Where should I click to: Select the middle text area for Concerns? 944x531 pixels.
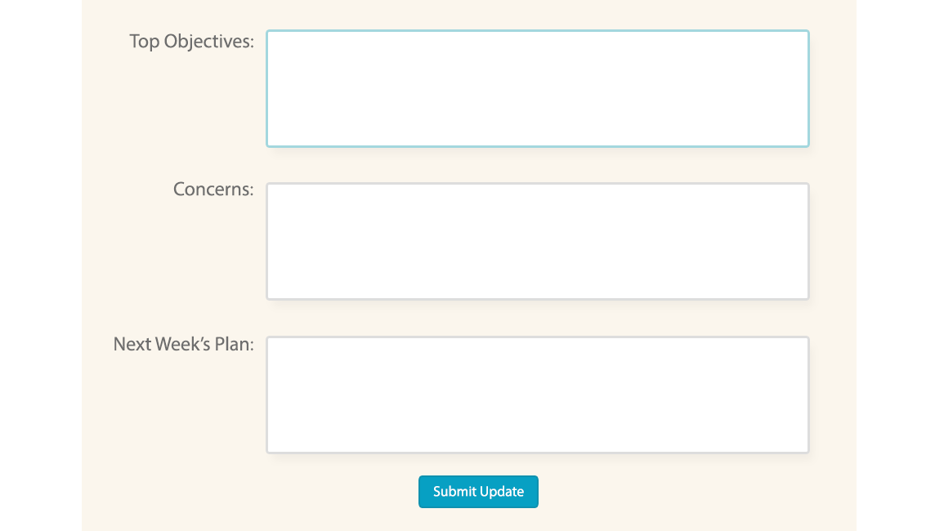(537, 241)
